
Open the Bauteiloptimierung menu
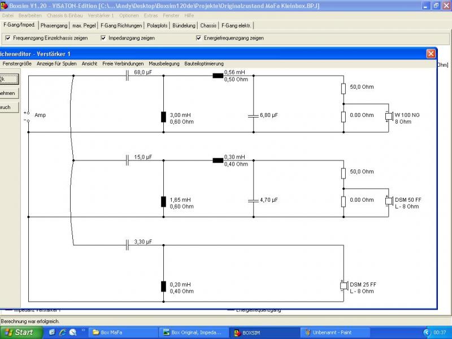pos(204,64)
